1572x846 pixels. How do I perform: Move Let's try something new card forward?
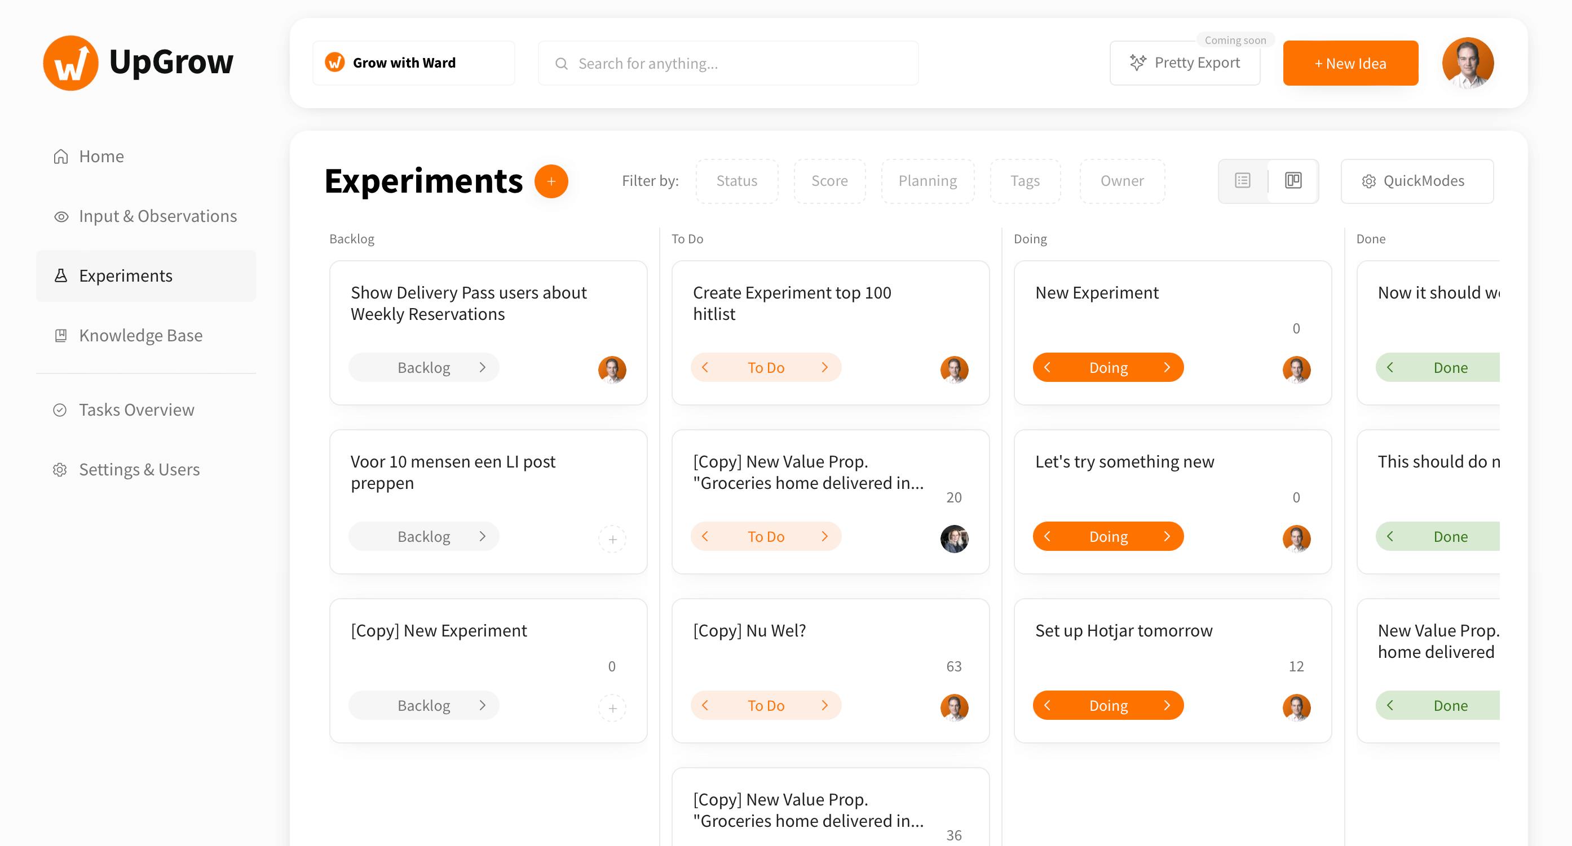pyautogui.click(x=1167, y=536)
